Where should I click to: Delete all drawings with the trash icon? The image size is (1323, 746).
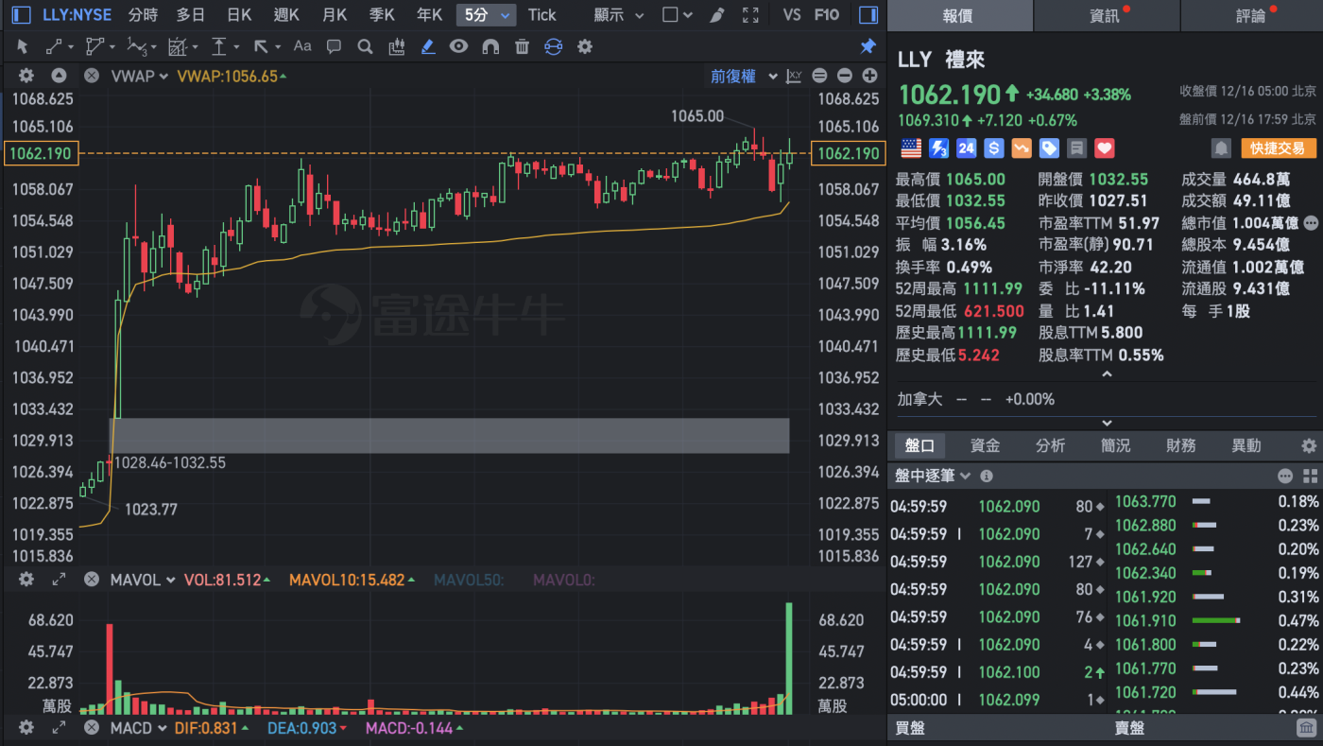coord(522,45)
